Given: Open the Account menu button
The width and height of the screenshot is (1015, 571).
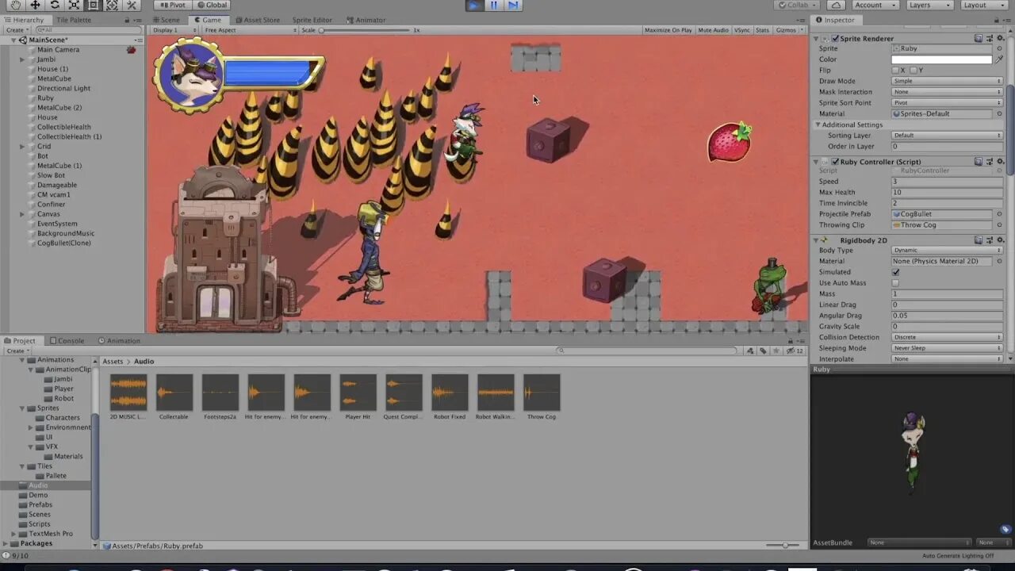Looking at the screenshot, I should [x=874, y=5].
